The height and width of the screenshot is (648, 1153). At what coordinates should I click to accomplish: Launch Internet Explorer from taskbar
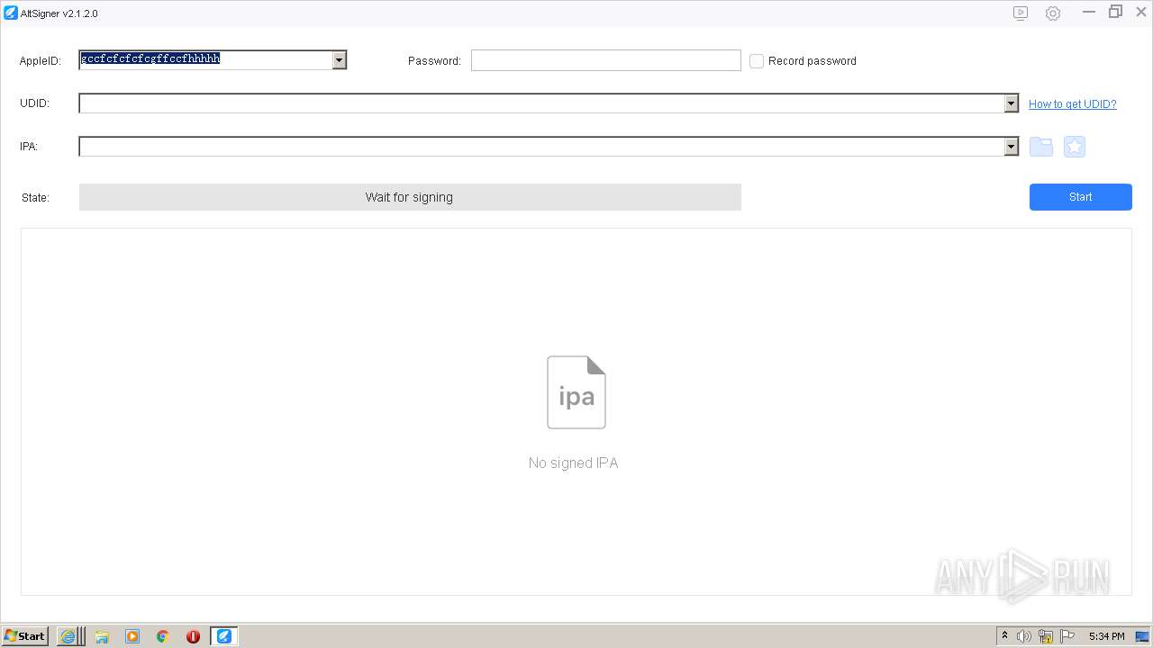pyautogui.click(x=68, y=636)
